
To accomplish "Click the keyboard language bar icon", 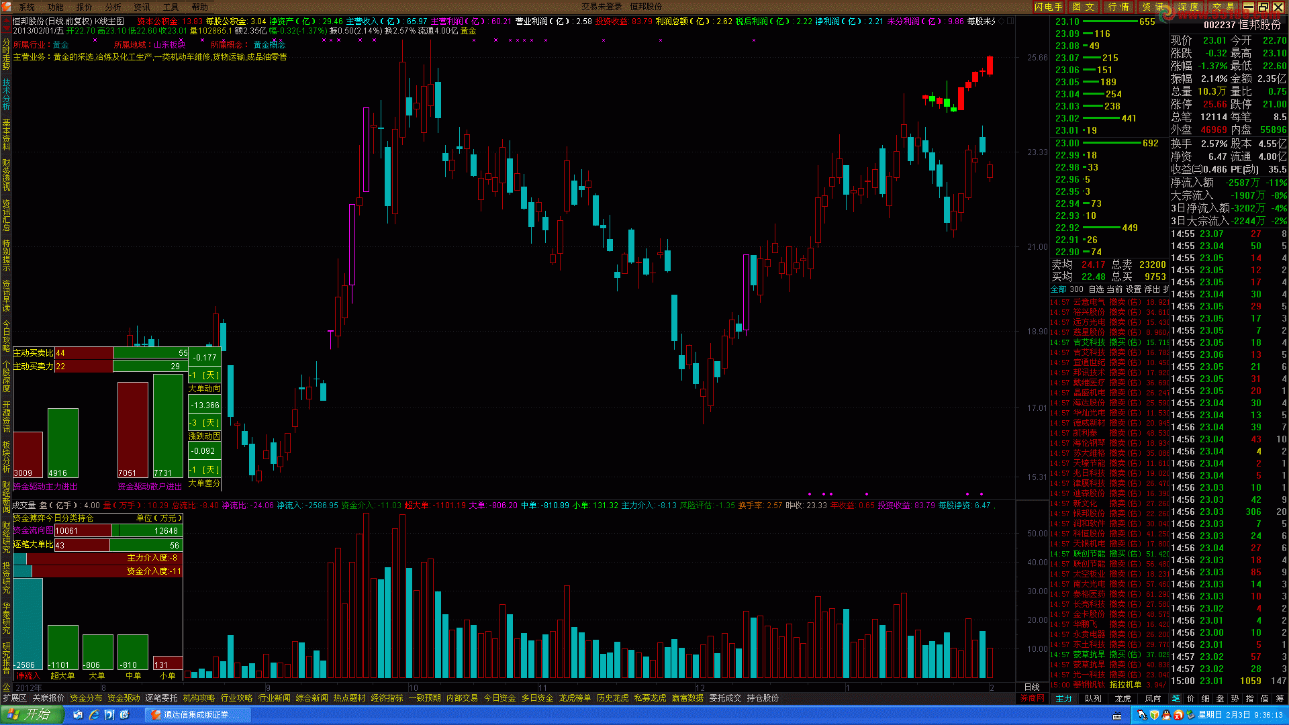I will point(1117,716).
